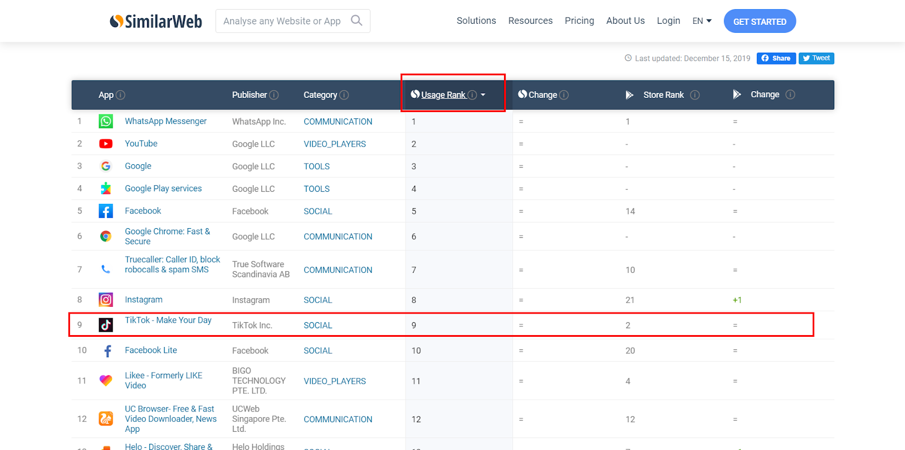Image resolution: width=905 pixels, height=450 pixels.
Task: Sort by Usage Rank dropdown arrow
Action: (x=483, y=95)
